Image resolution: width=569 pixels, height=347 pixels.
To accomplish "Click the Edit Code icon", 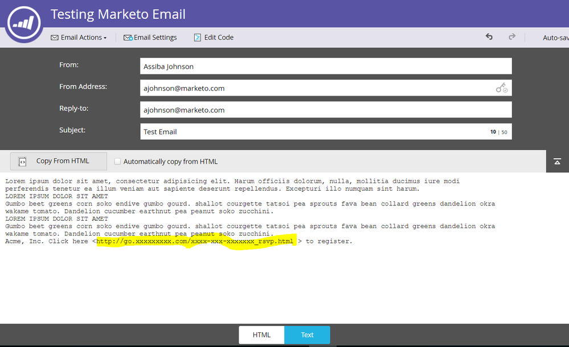I will coord(197,38).
